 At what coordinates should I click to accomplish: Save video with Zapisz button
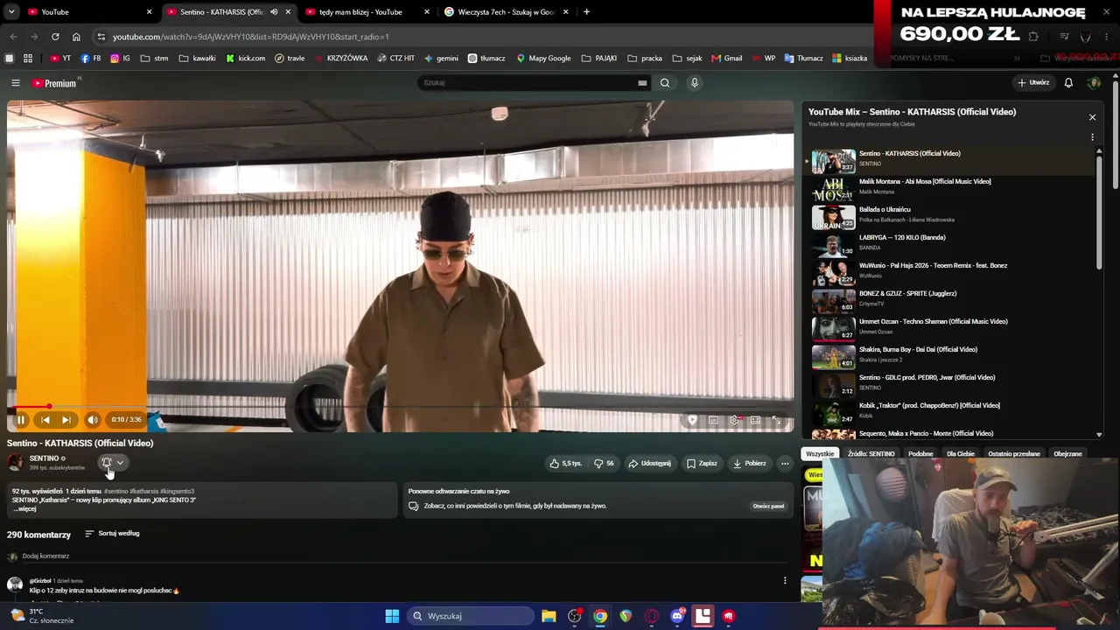pyautogui.click(x=702, y=463)
